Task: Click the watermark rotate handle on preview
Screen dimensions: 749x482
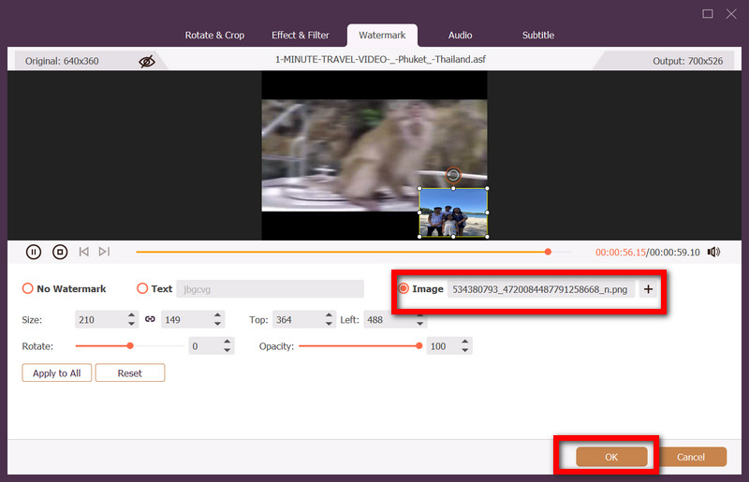Action: (x=453, y=175)
